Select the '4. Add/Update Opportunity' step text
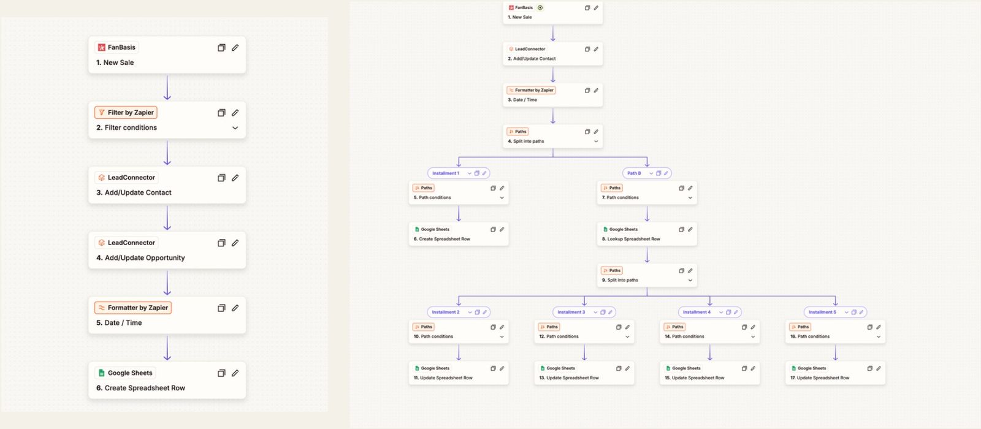 pos(140,258)
